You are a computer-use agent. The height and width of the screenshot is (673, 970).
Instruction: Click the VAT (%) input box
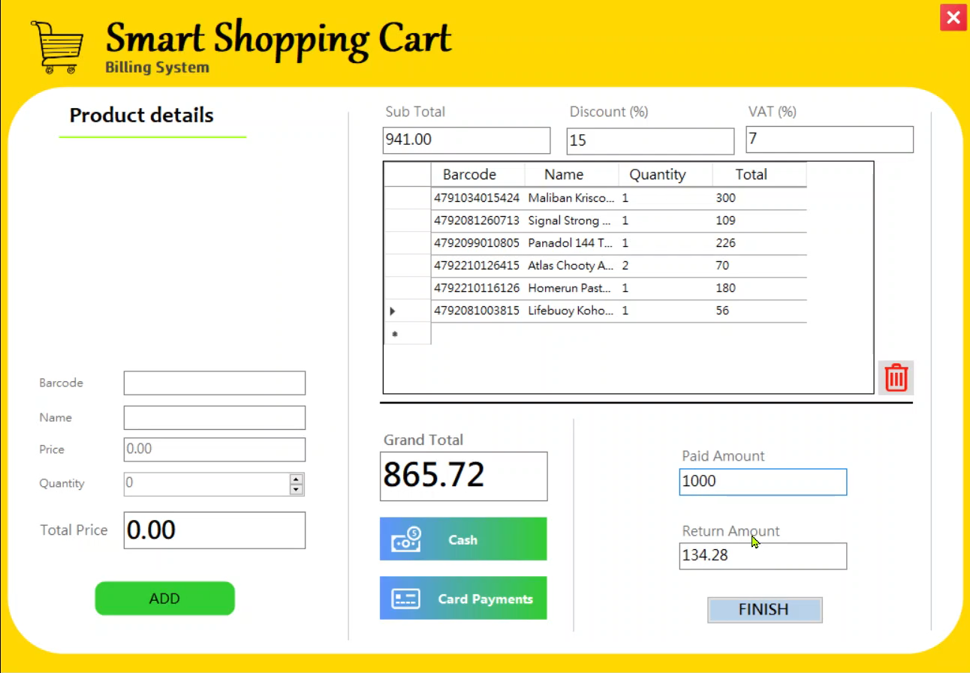pos(828,140)
